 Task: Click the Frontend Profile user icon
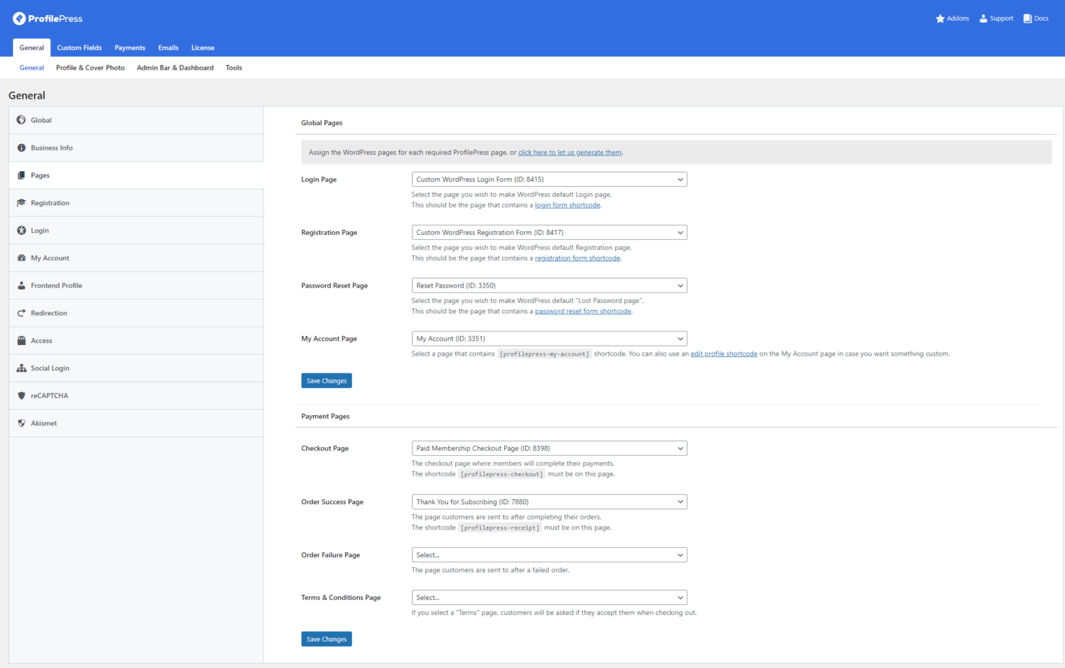coord(21,285)
